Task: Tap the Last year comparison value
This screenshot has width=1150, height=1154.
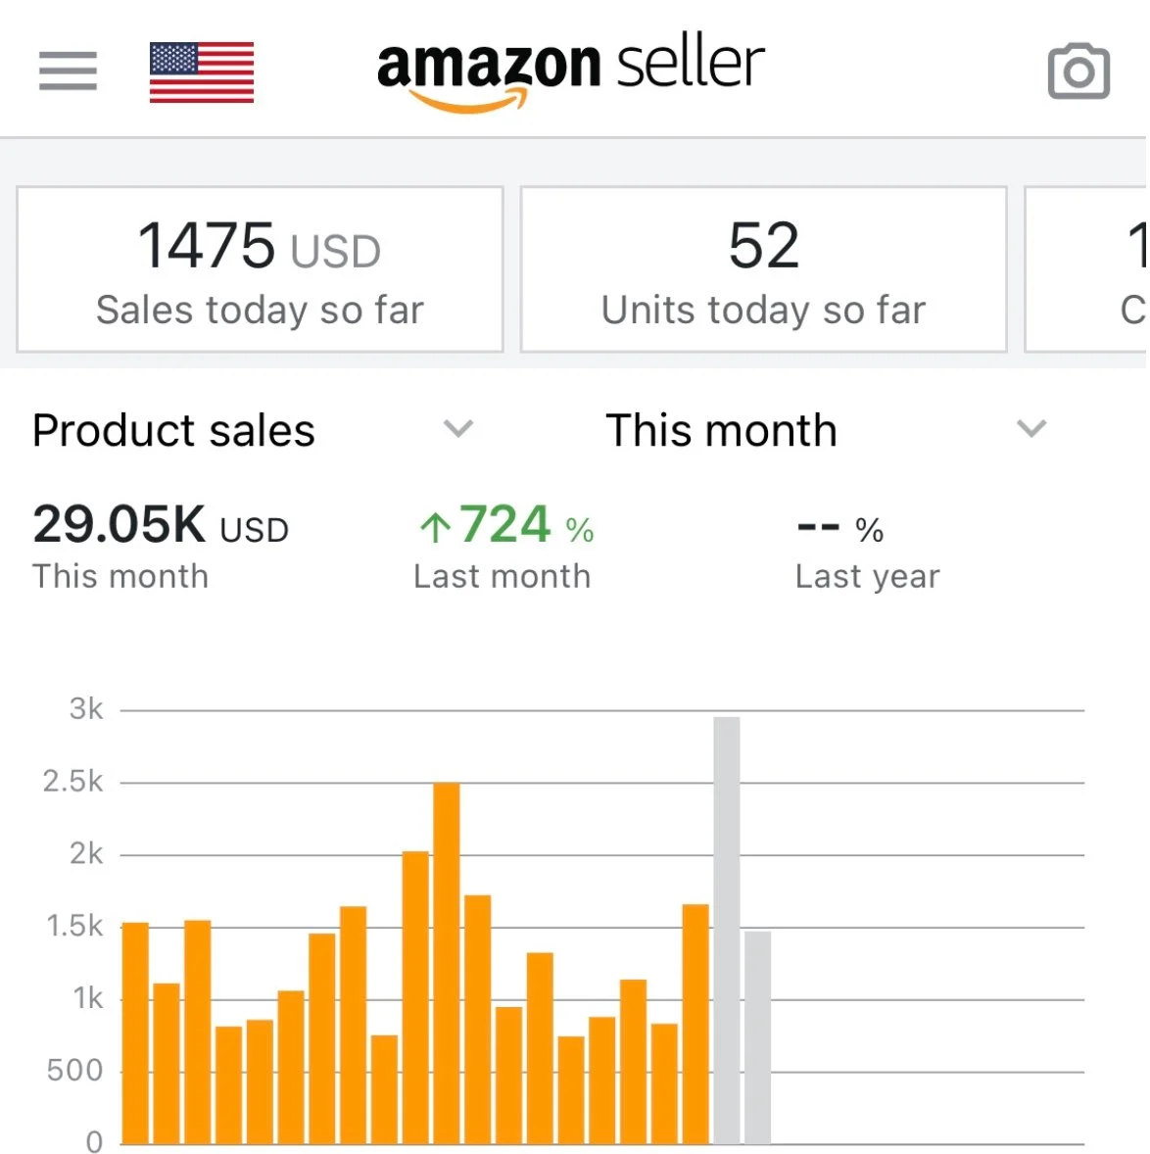Action: click(840, 529)
